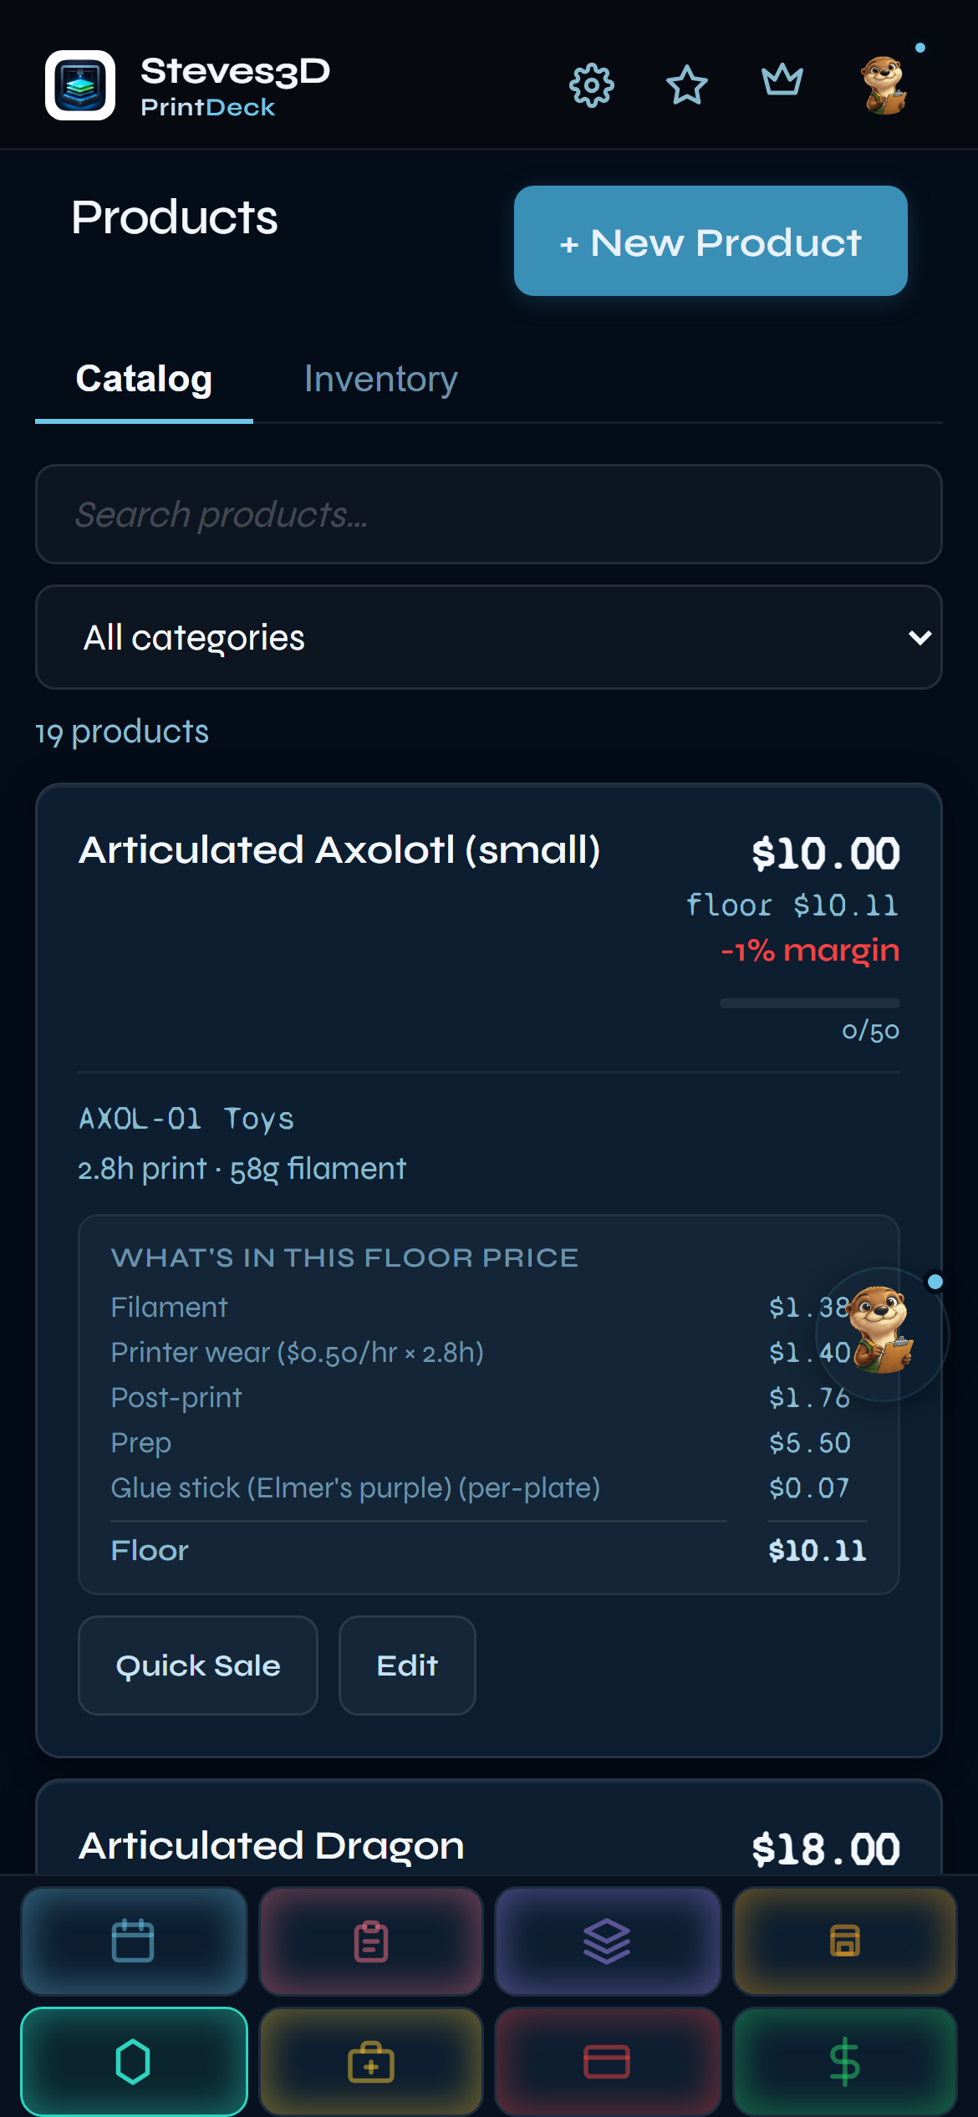This screenshot has height=2117, width=978.
Task: Click the credit card payments icon
Action: 608,2062
